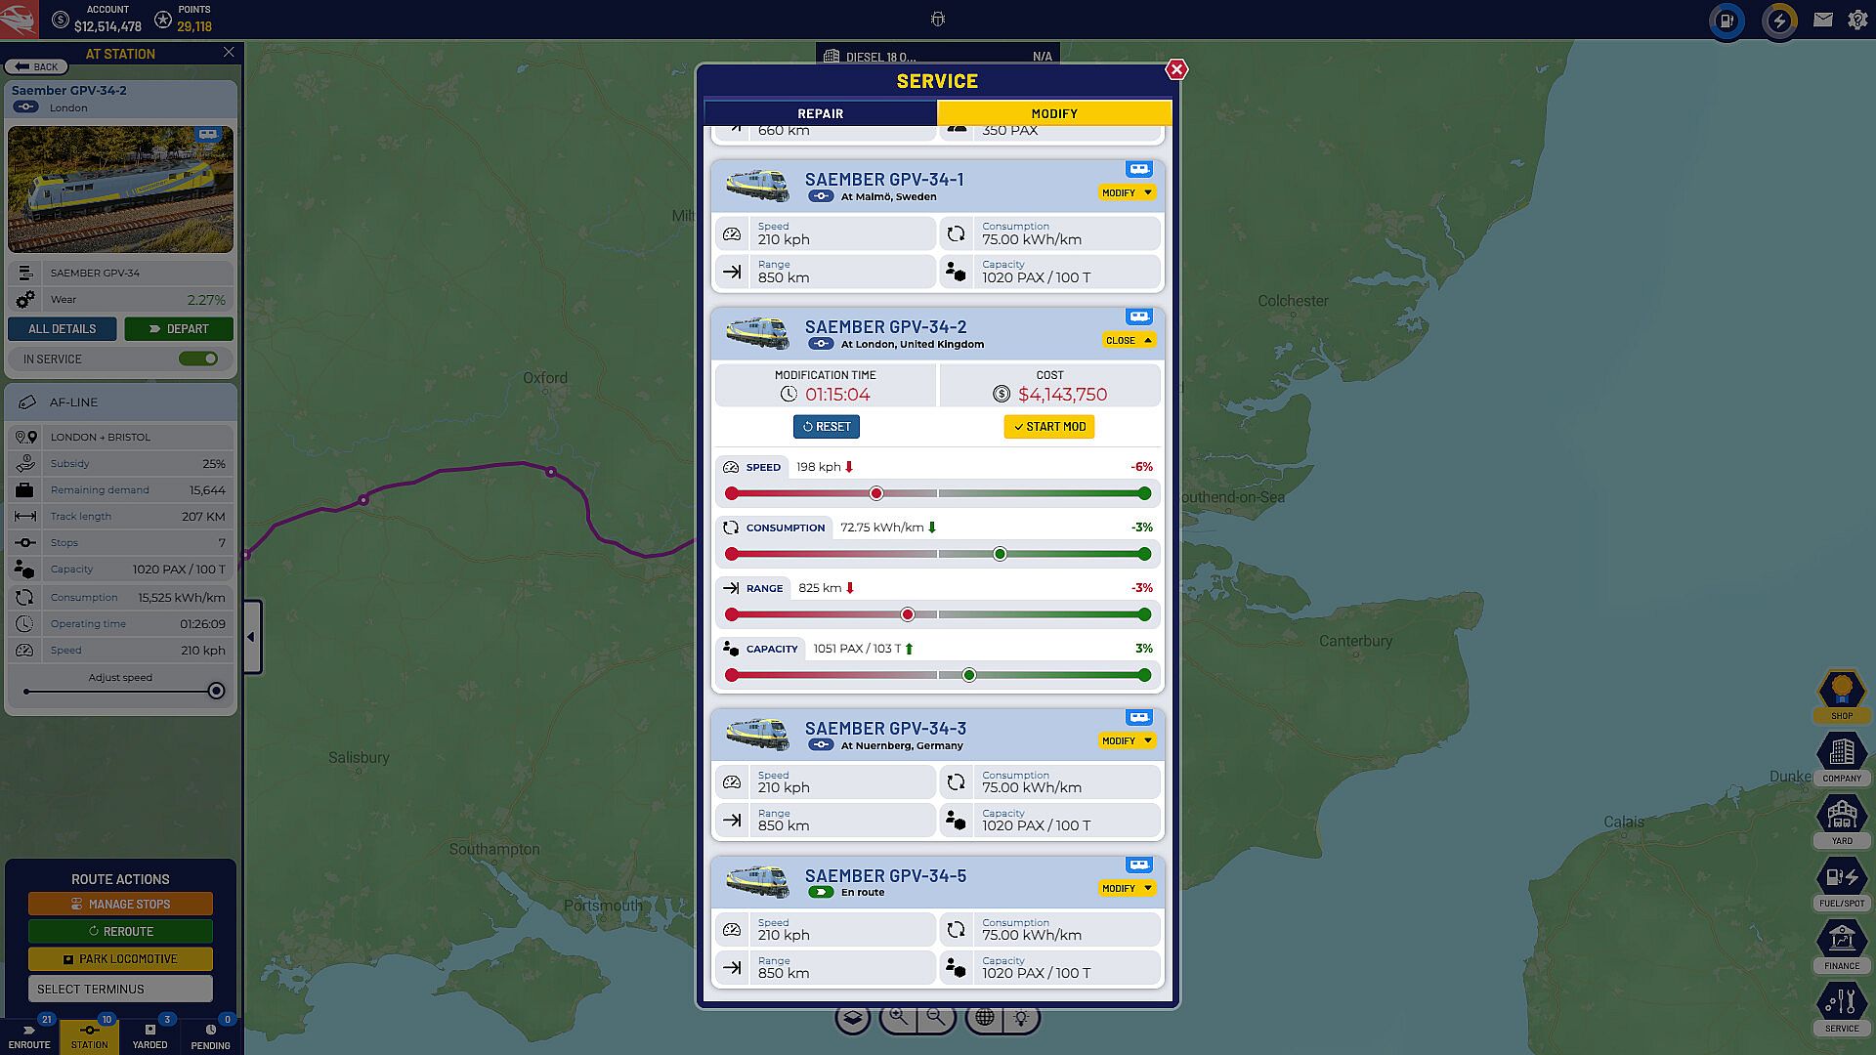Viewport: 1876px width, 1055px height.
Task: Click the Saember GPV-34-2 locomotive thumbnail
Action: pos(120,190)
